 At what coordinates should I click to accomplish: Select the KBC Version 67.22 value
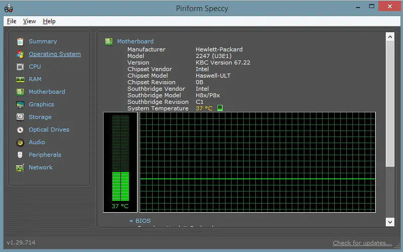[223, 62]
